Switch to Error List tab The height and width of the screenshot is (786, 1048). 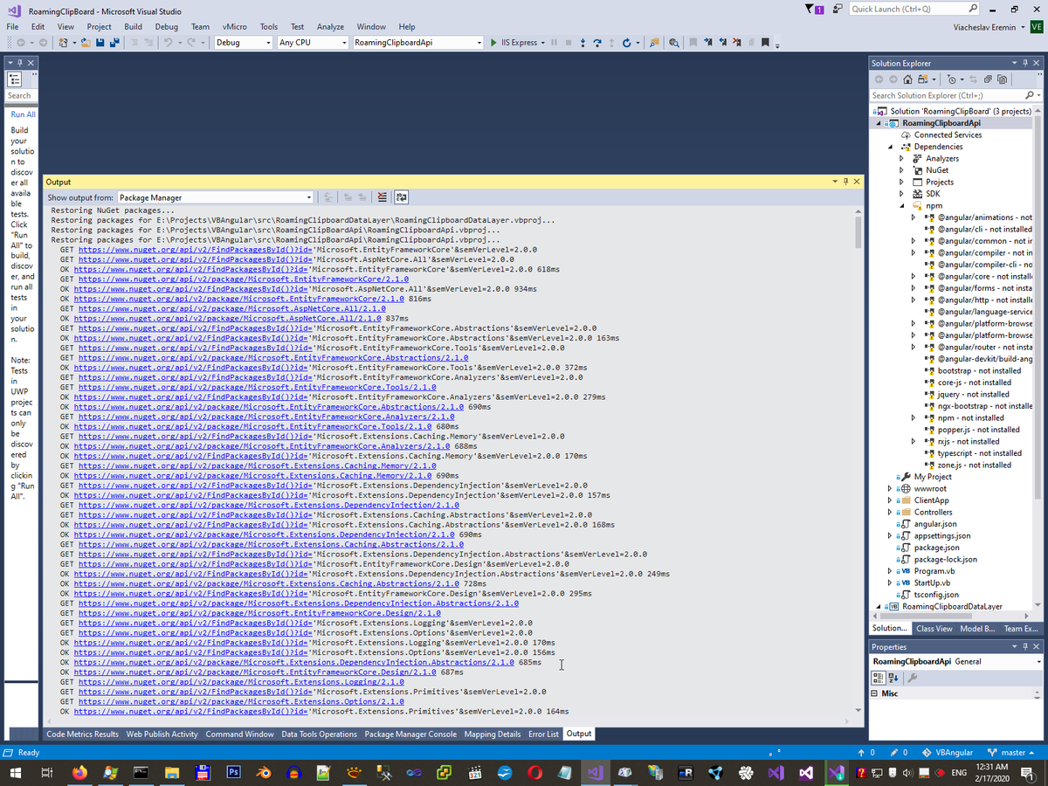[543, 734]
